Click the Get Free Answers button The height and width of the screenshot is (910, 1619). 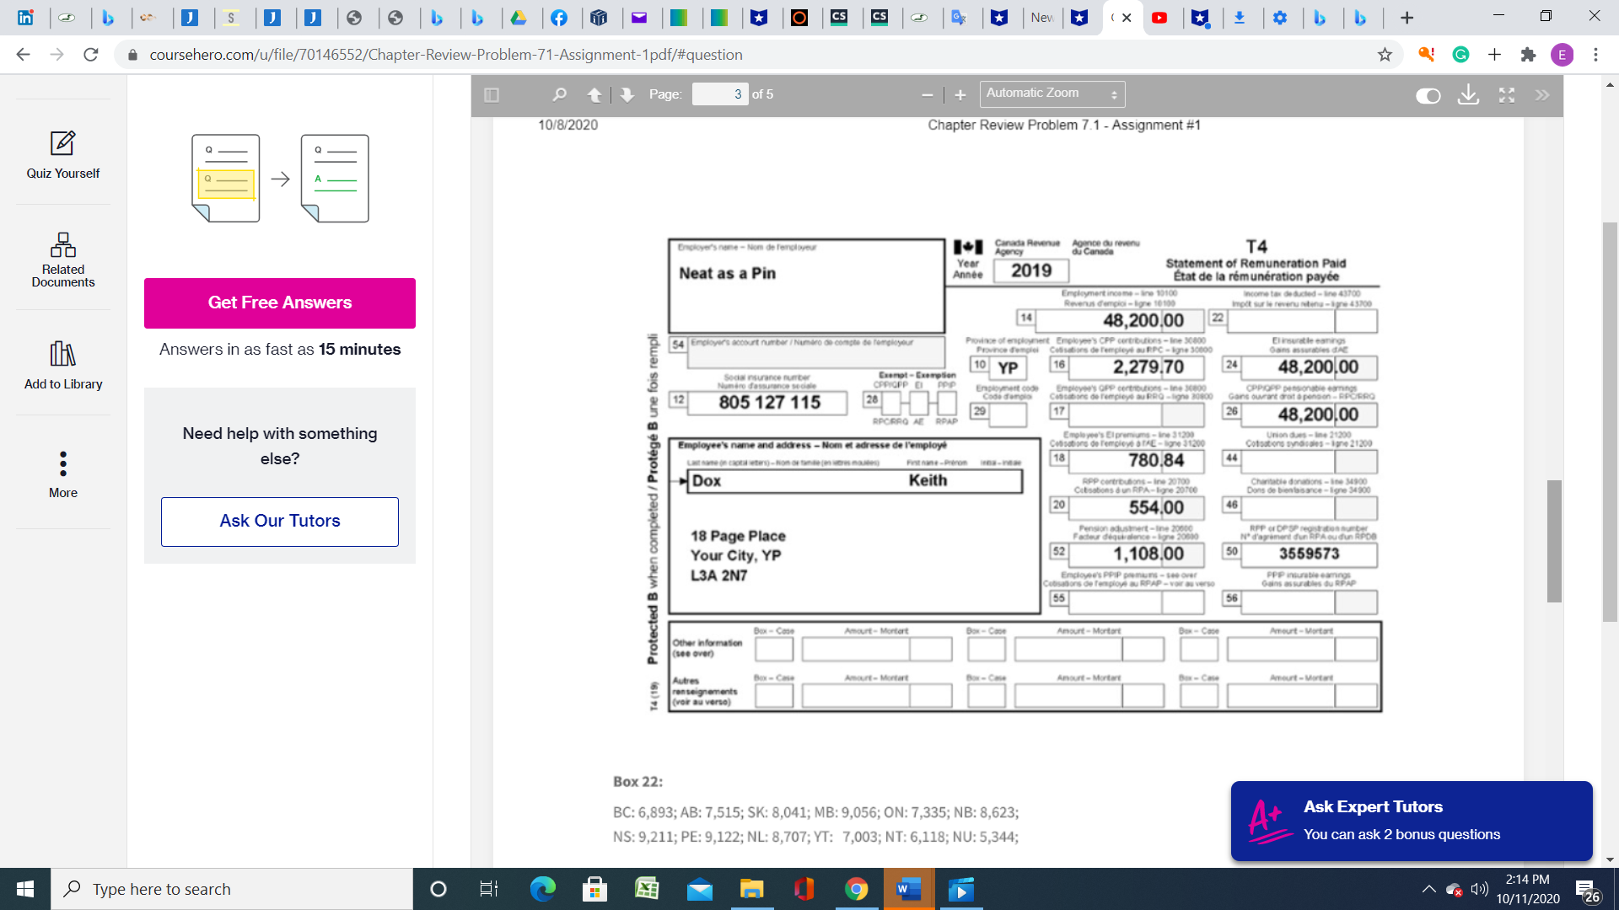point(279,302)
